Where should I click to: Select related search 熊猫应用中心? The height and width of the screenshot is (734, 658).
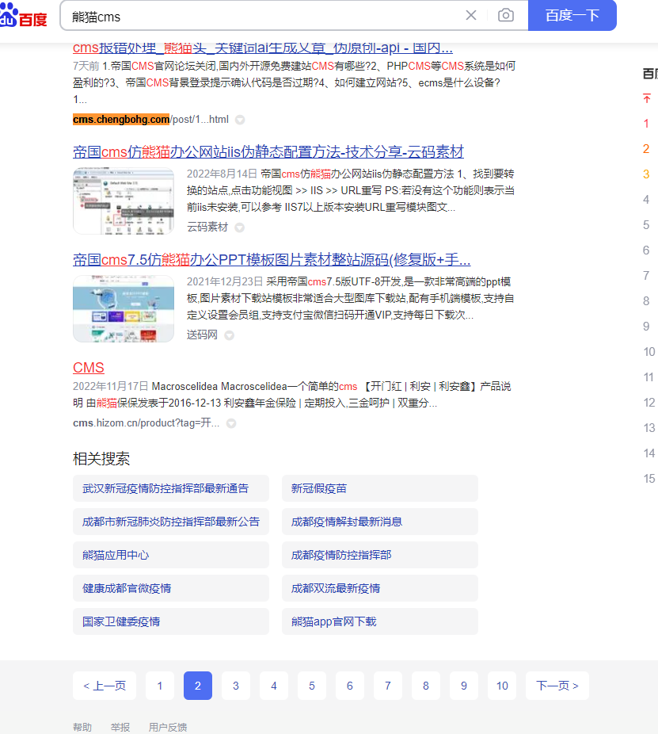click(171, 555)
